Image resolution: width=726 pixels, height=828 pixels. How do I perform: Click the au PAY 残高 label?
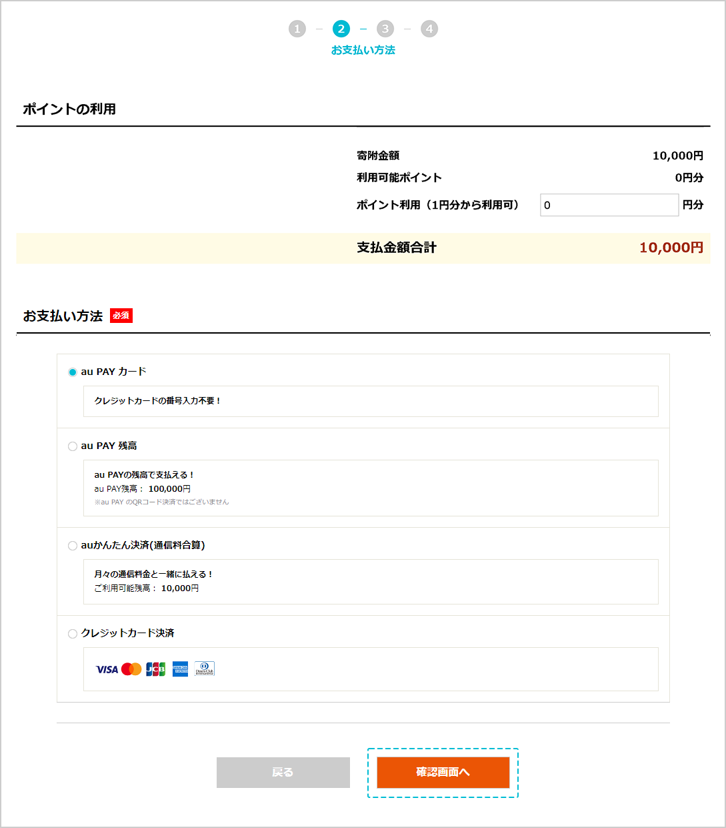click(109, 446)
